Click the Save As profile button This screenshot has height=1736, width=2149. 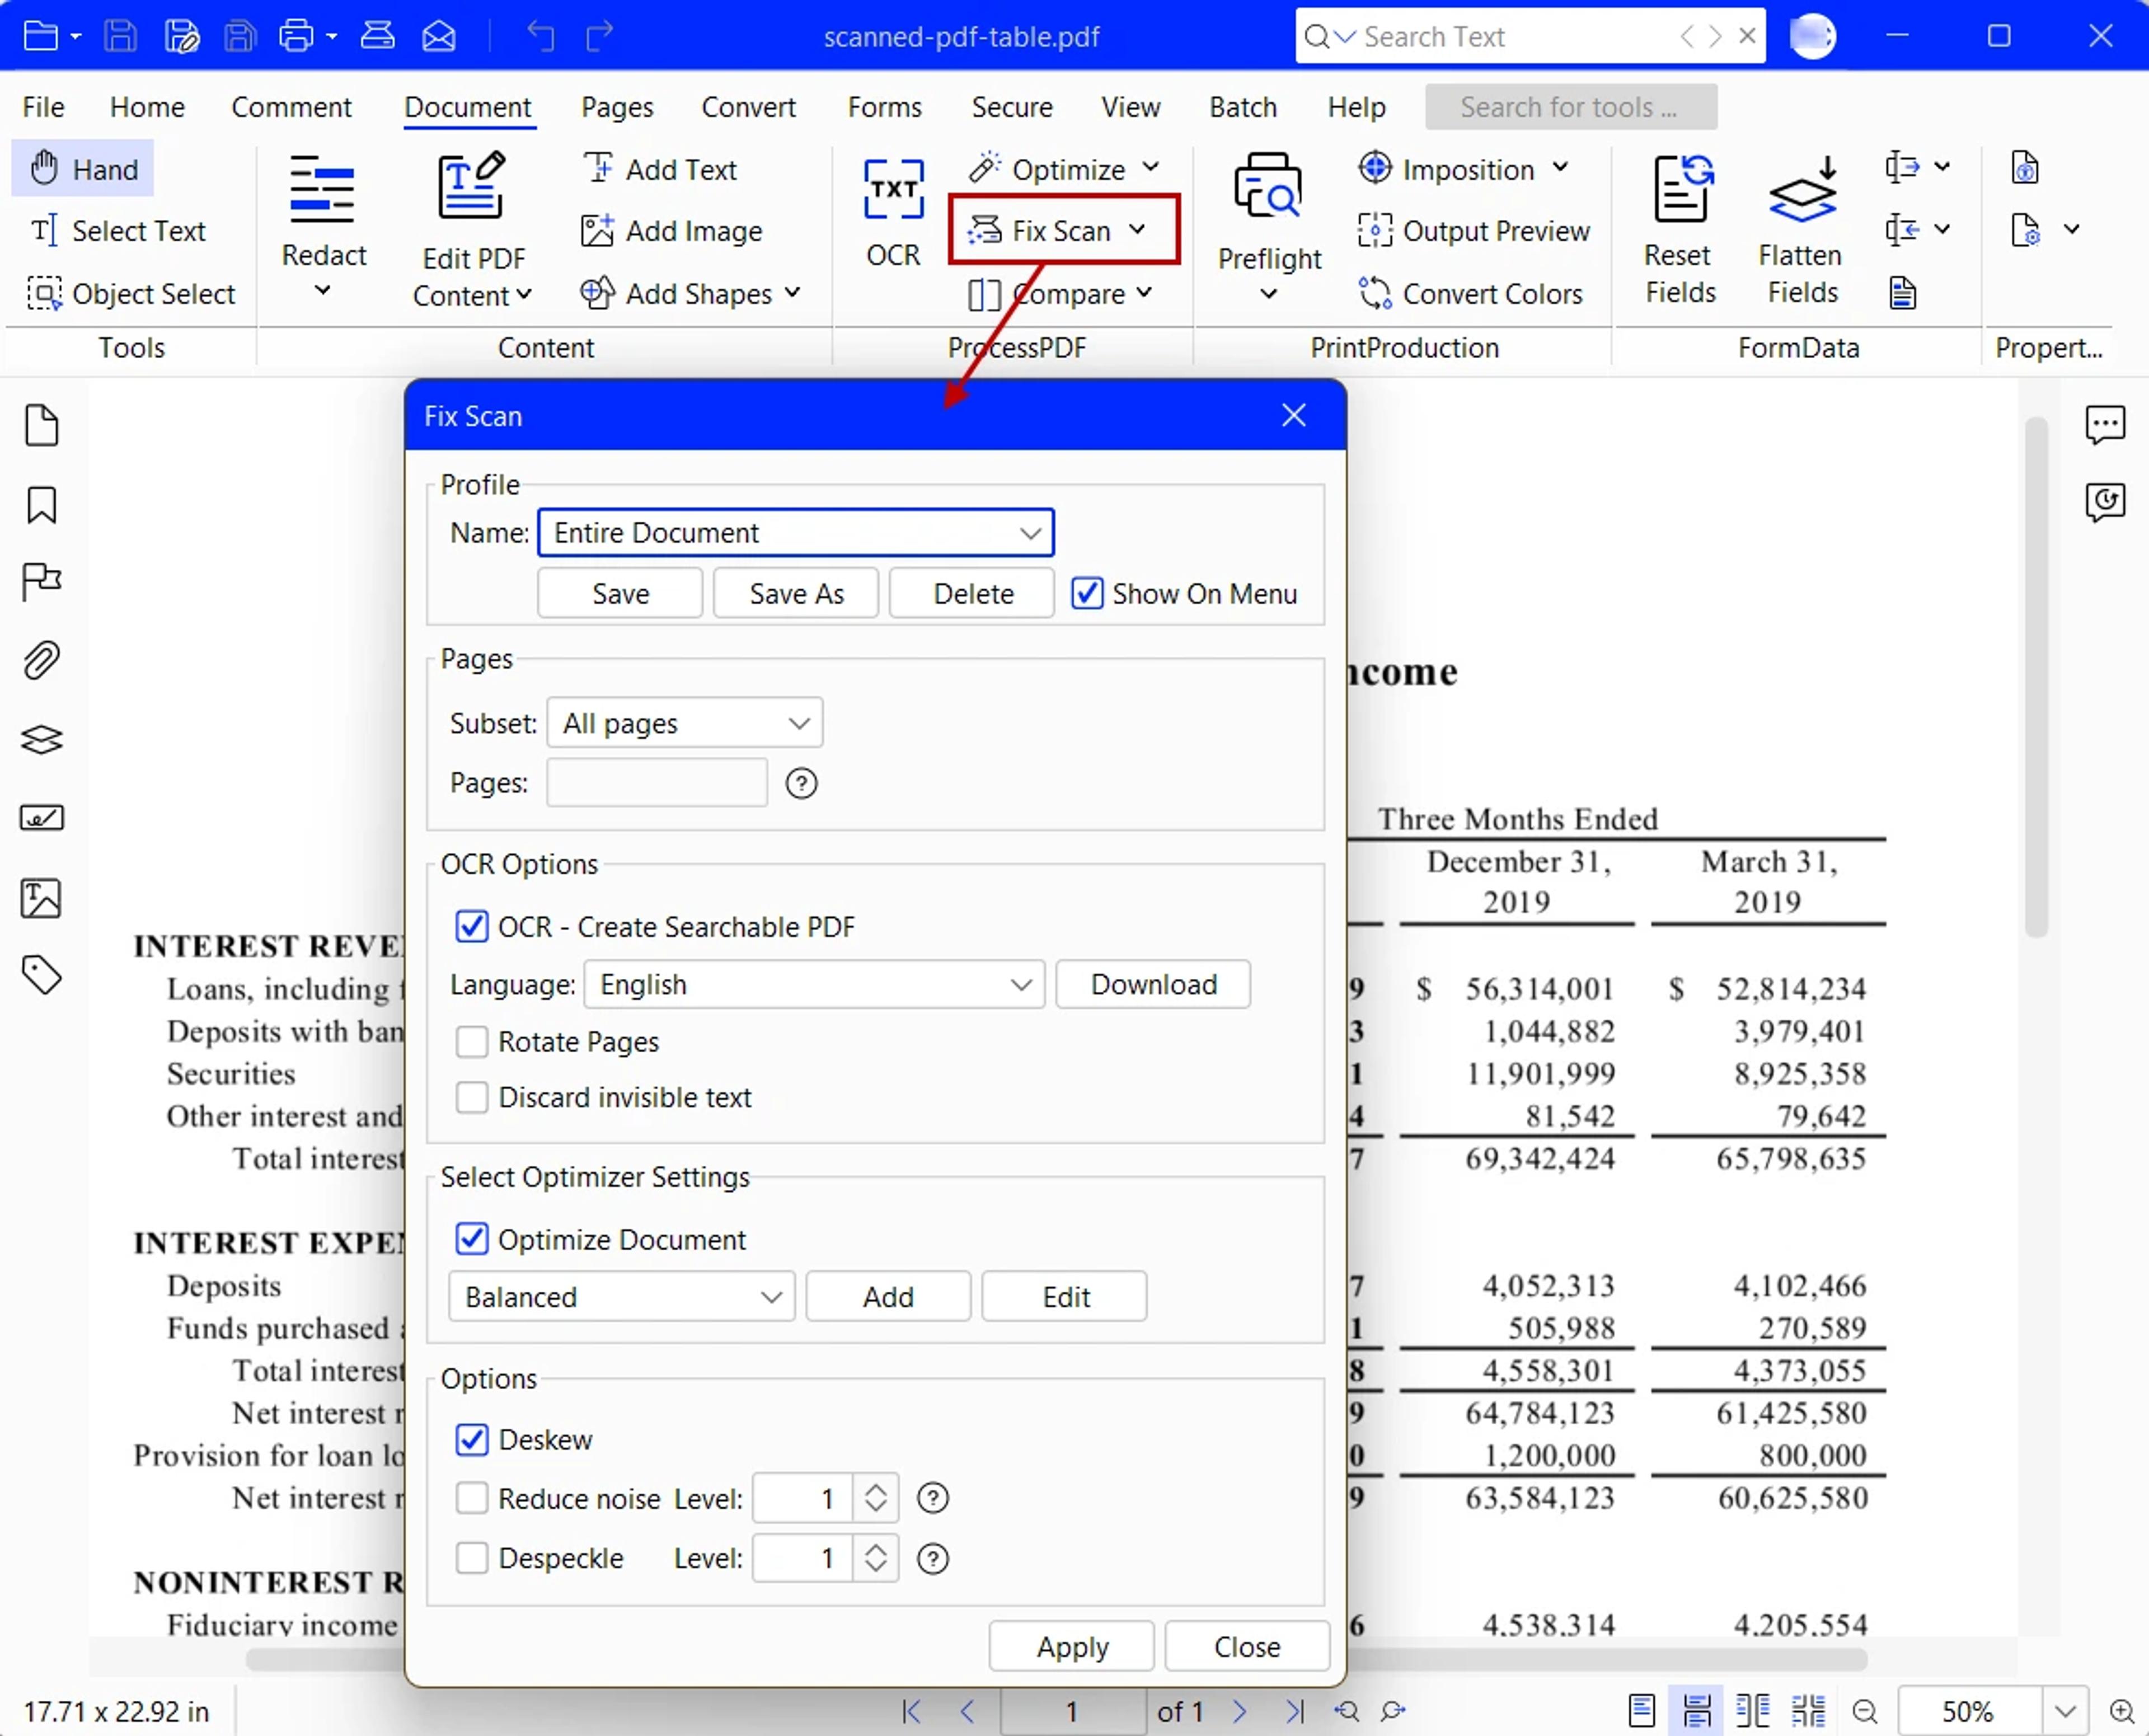[795, 594]
